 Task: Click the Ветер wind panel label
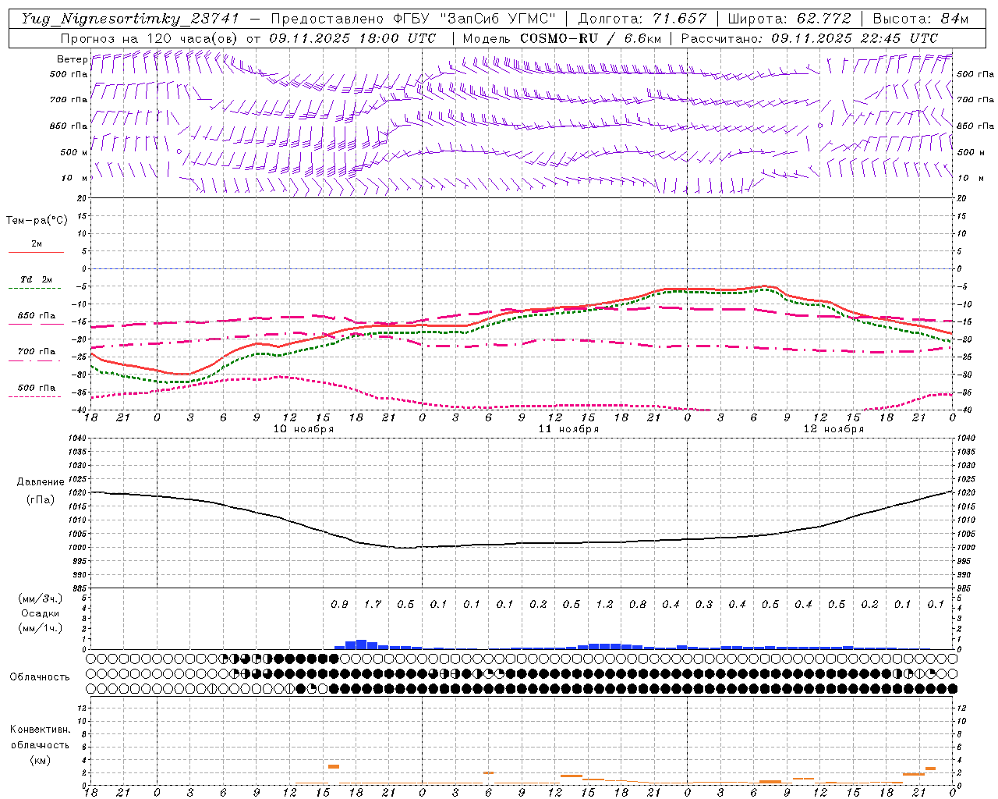pyautogui.click(x=72, y=59)
